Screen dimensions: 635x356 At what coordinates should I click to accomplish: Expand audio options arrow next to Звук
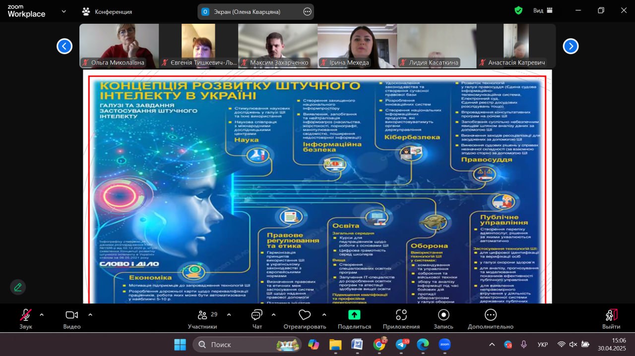coord(41,314)
